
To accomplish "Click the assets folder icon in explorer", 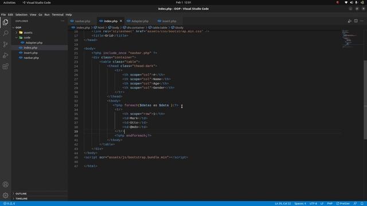I will pos(21,33).
